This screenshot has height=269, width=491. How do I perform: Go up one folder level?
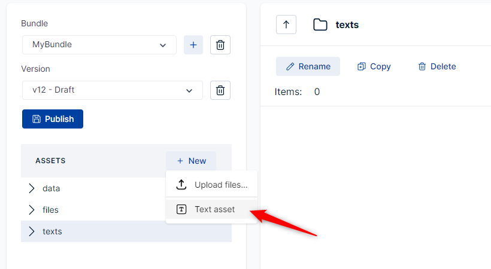286,25
